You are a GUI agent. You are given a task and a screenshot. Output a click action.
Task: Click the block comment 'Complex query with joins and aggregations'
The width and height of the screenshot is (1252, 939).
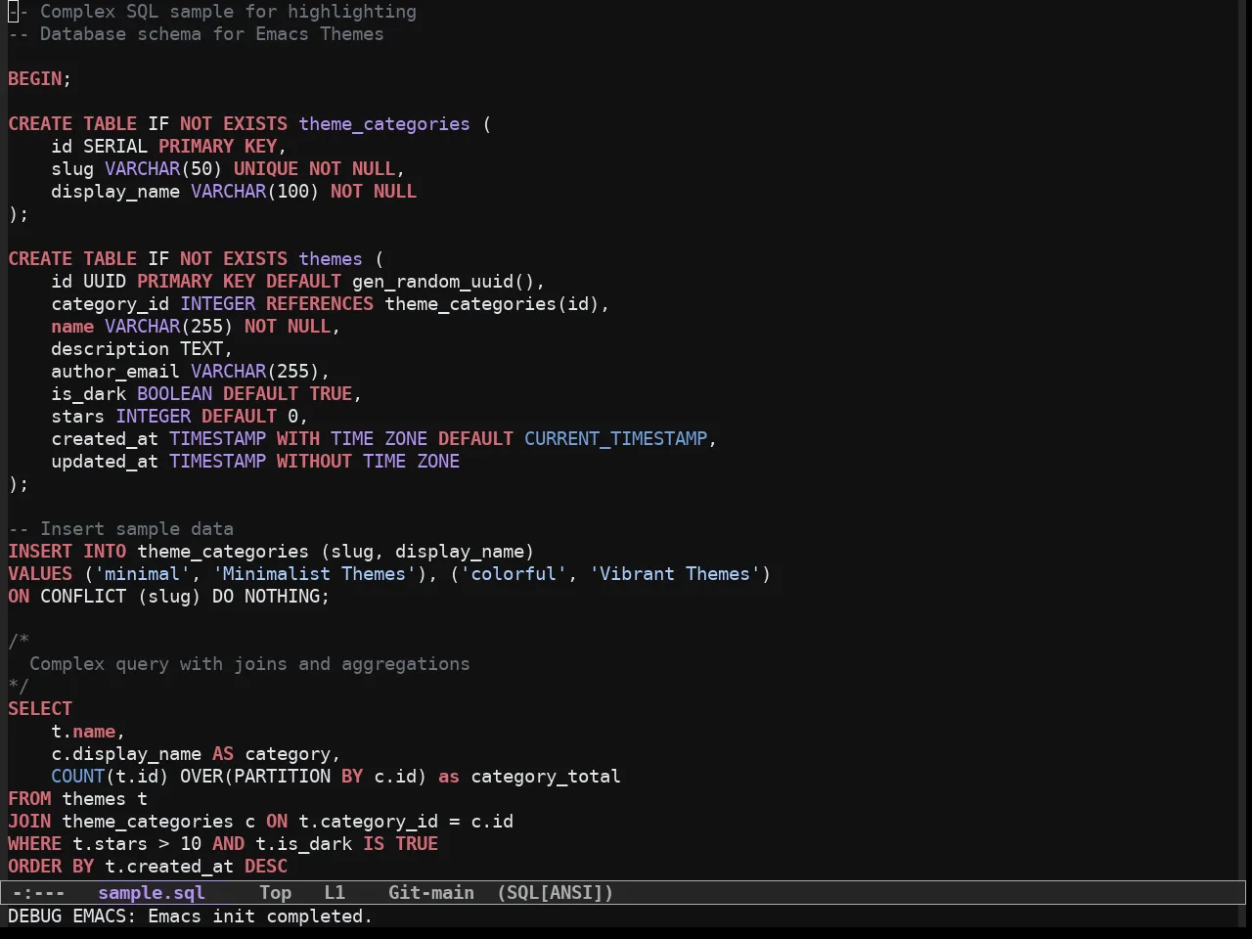(x=249, y=664)
